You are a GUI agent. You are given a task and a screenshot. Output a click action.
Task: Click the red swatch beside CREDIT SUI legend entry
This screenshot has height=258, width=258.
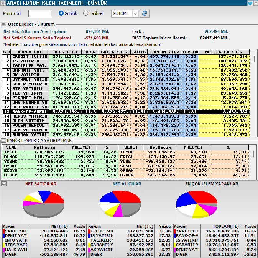89,231
